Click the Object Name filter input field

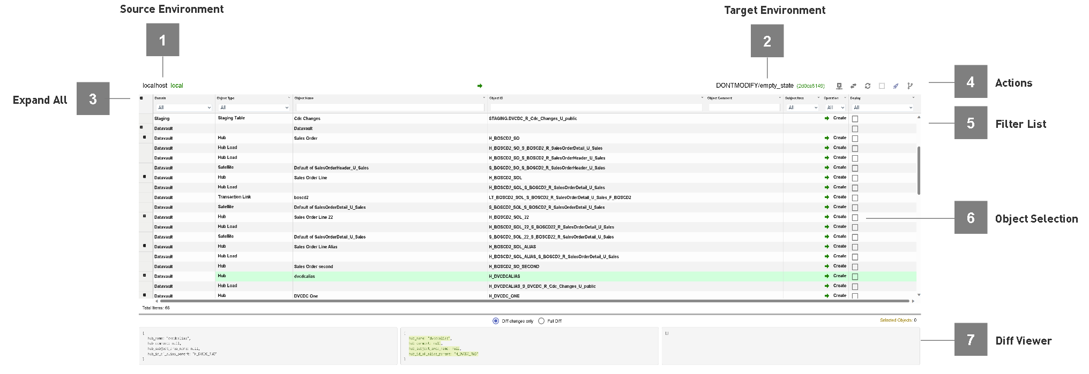(390, 108)
